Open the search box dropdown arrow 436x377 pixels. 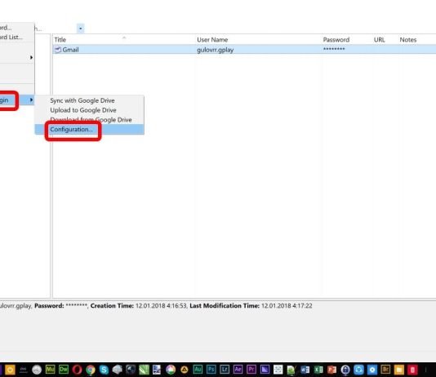(x=80, y=29)
